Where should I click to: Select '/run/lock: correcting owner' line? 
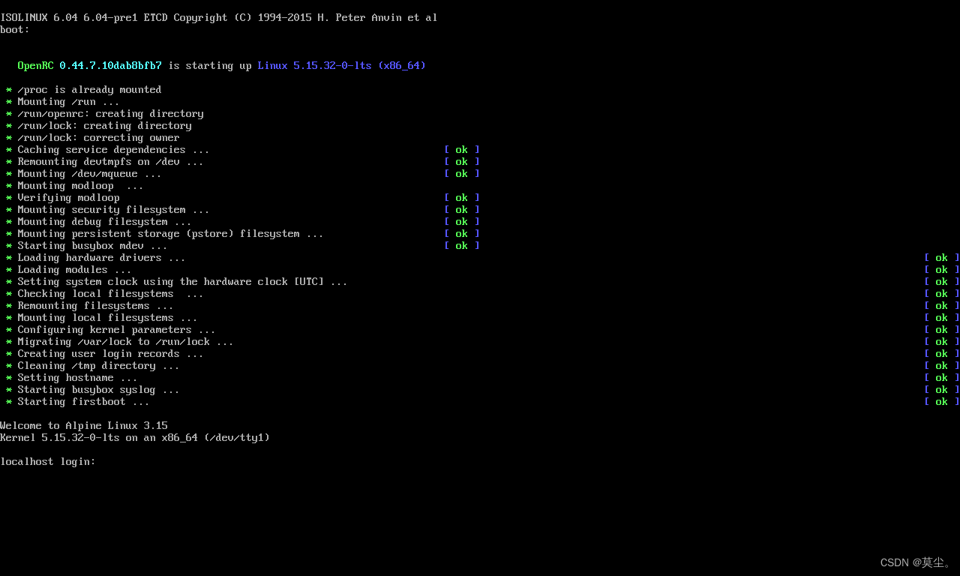tap(93, 137)
